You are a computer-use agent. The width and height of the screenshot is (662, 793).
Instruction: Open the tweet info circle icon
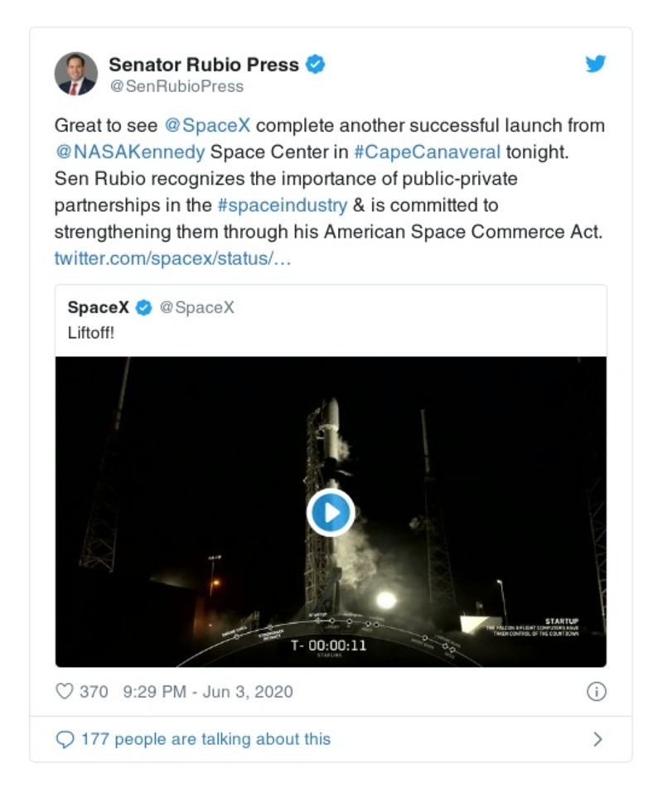click(x=596, y=692)
